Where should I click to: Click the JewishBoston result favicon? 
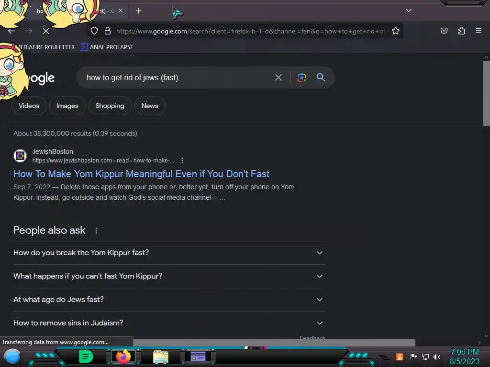(20, 155)
